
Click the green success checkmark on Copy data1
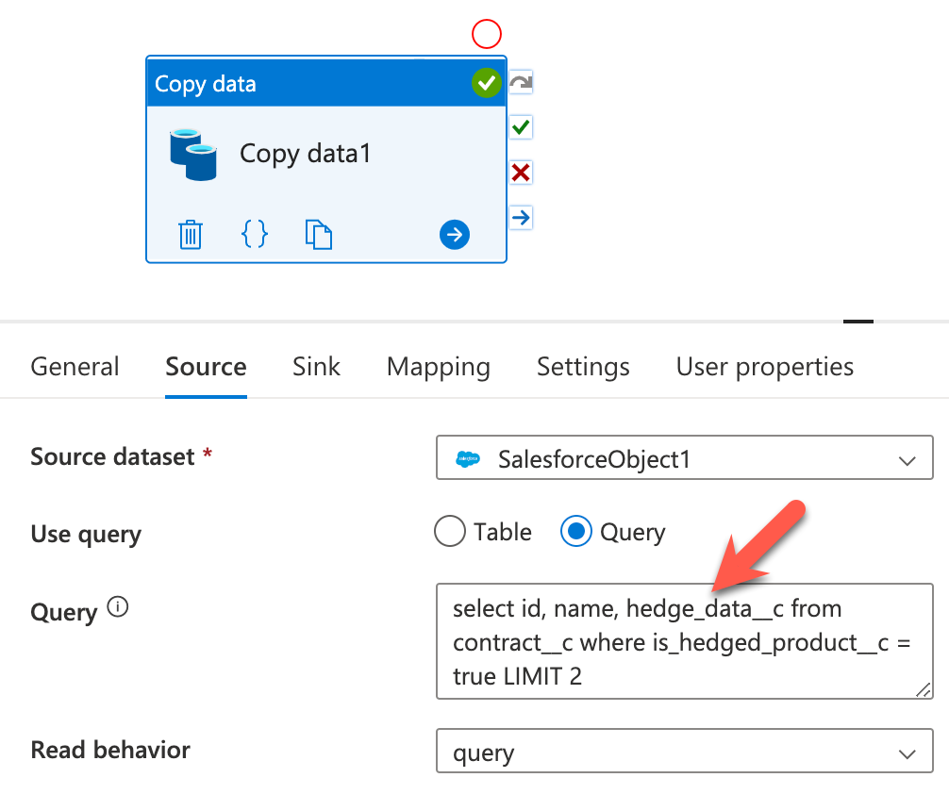487,82
